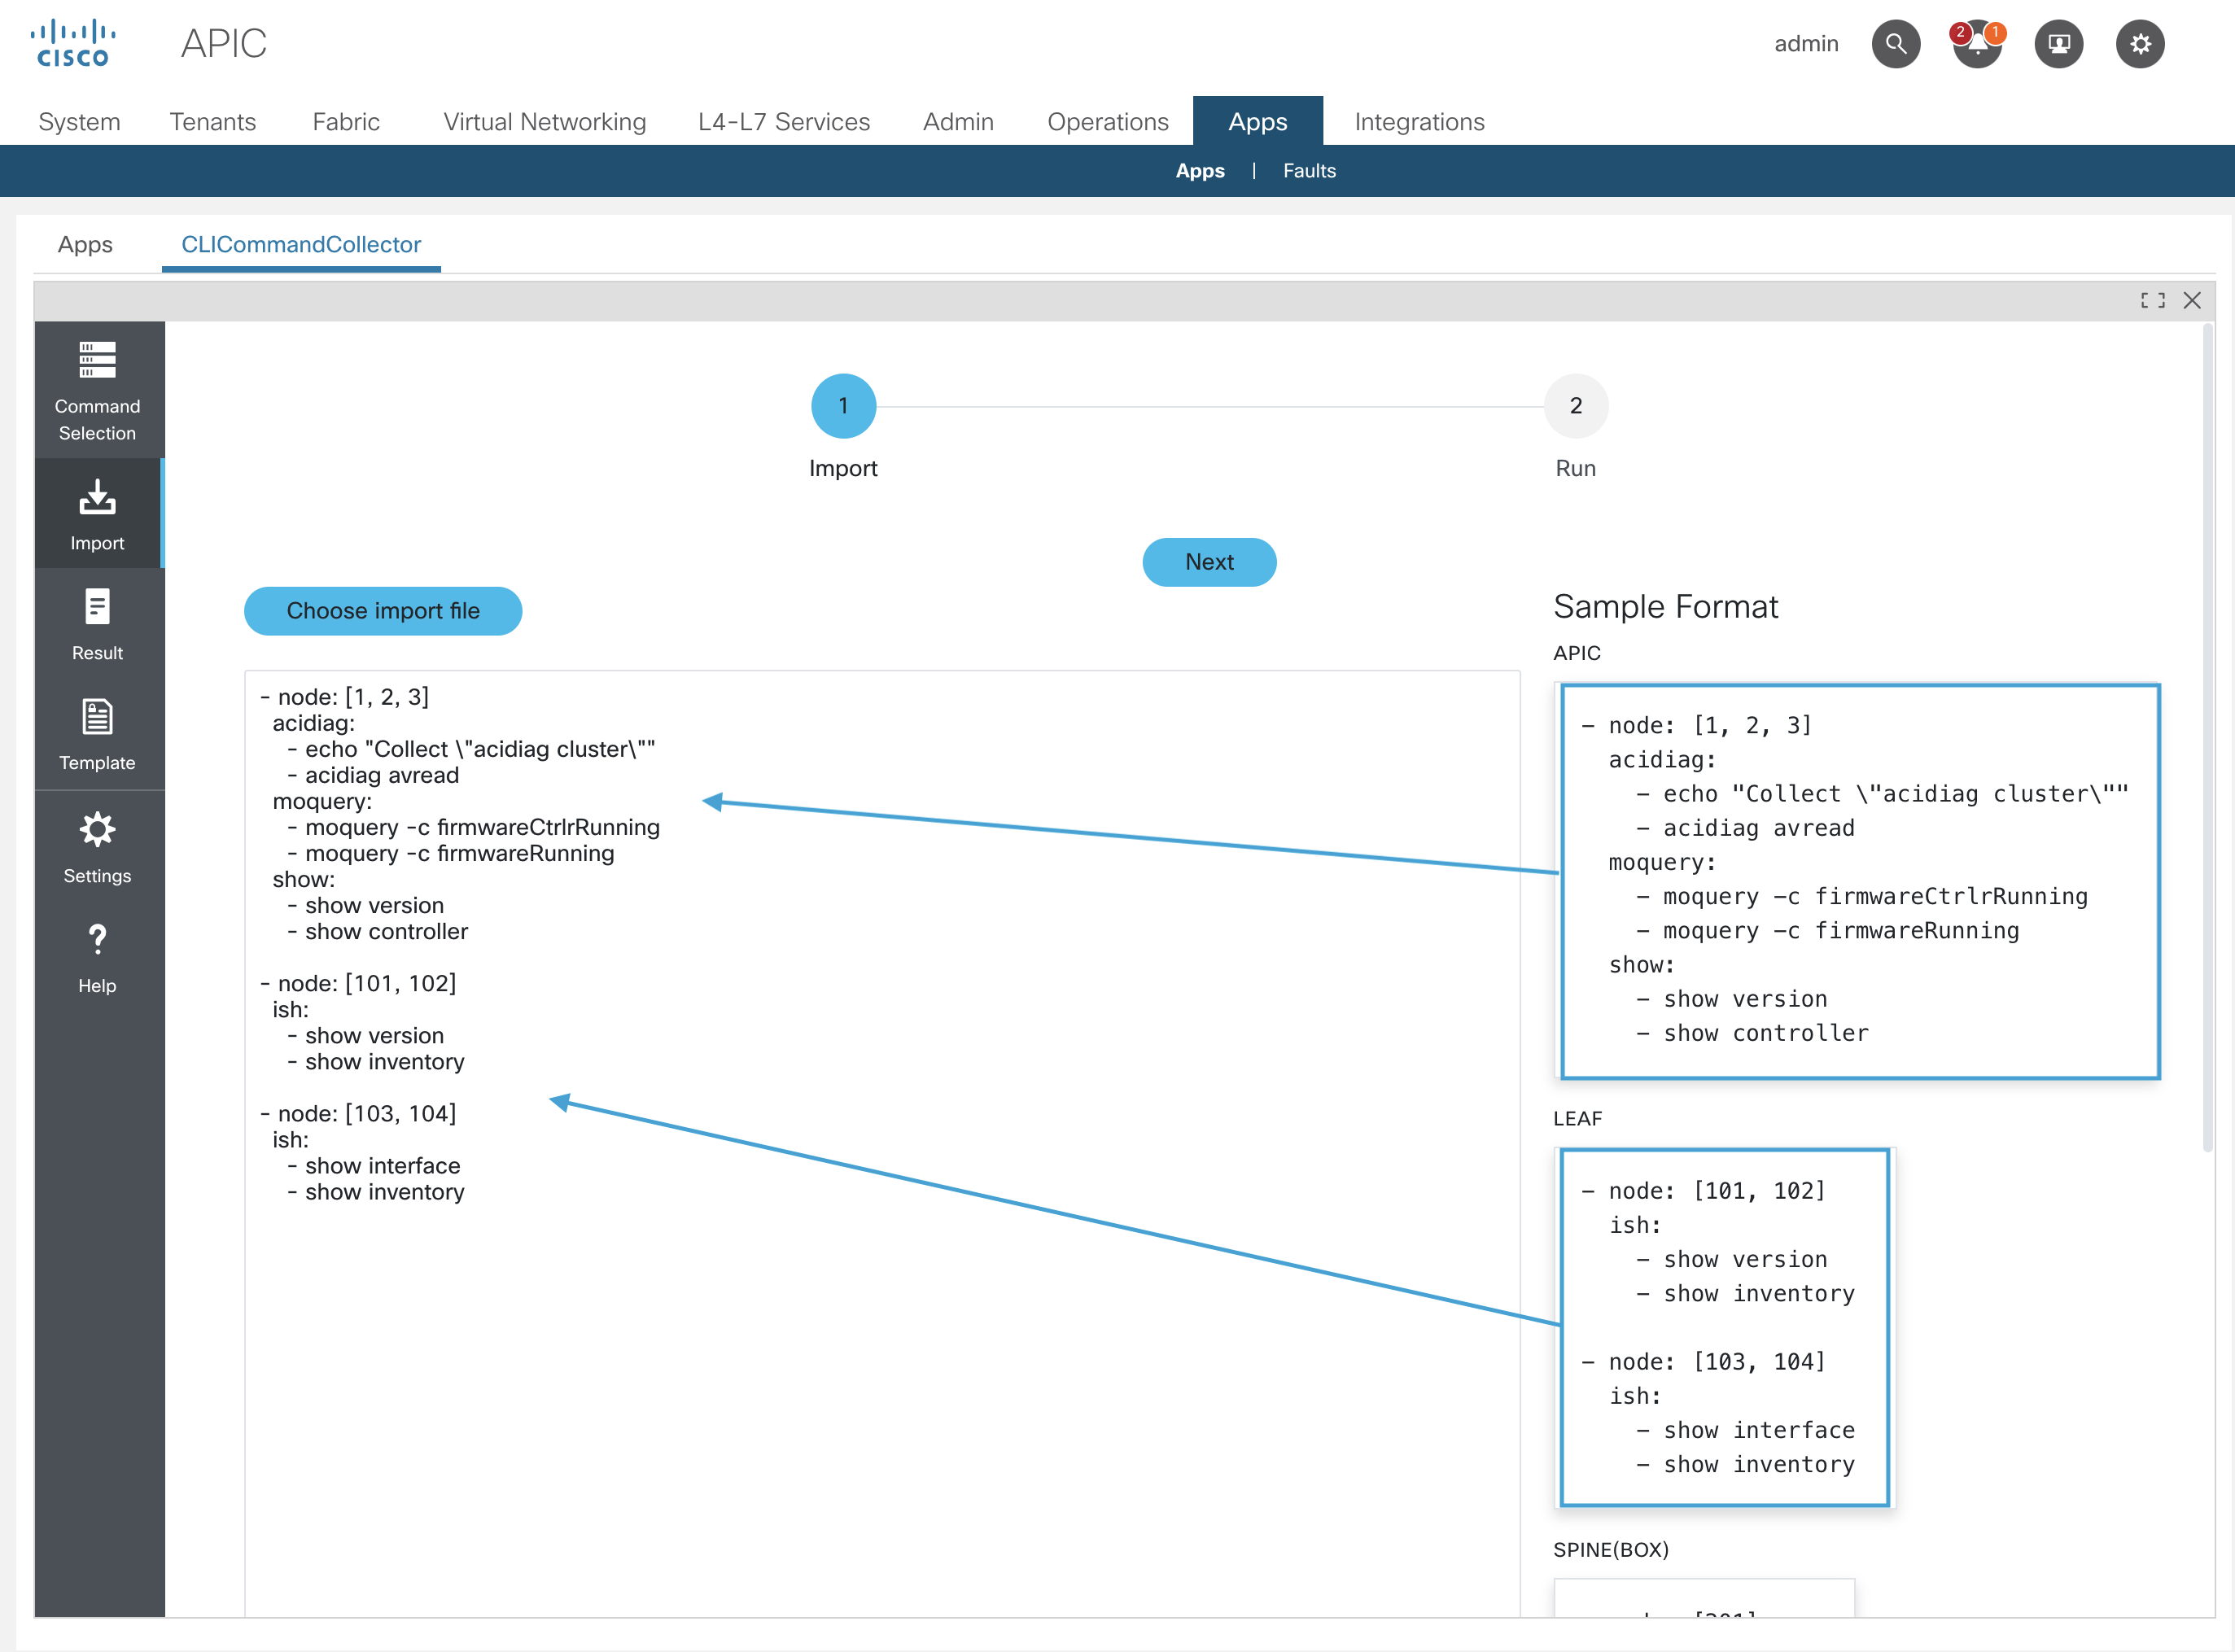Select the Import sidebar icon
The height and width of the screenshot is (1652, 2235).
pyautogui.click(x=97, y=513)
